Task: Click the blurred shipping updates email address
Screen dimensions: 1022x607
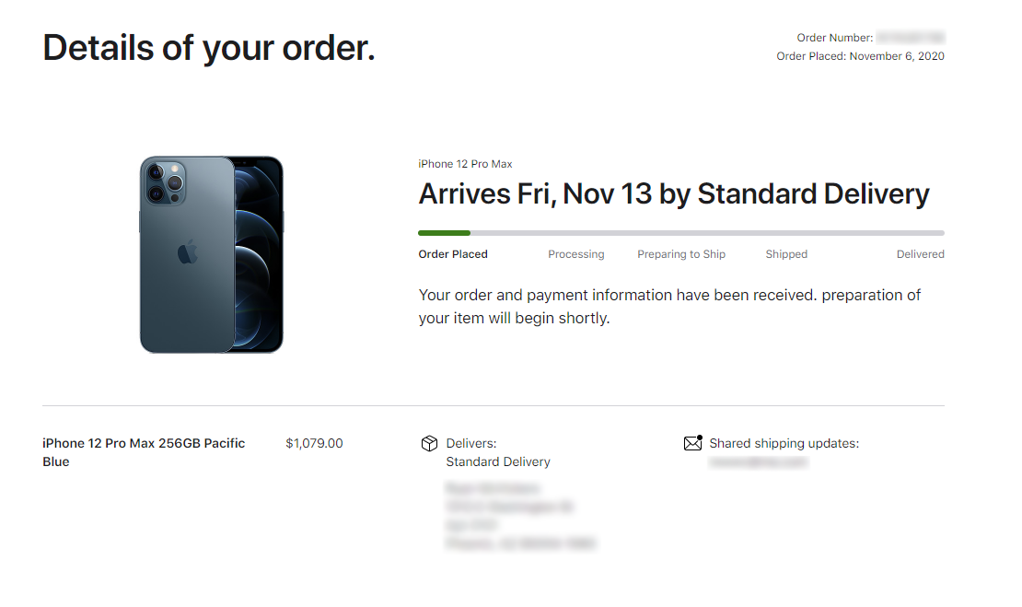Action: click(x=758, y=462)
